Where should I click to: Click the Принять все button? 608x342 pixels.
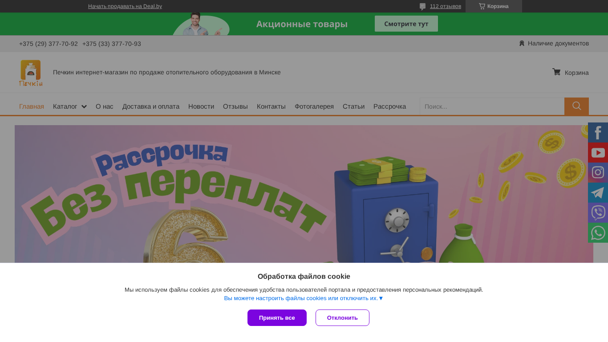(x=277, y=318)
